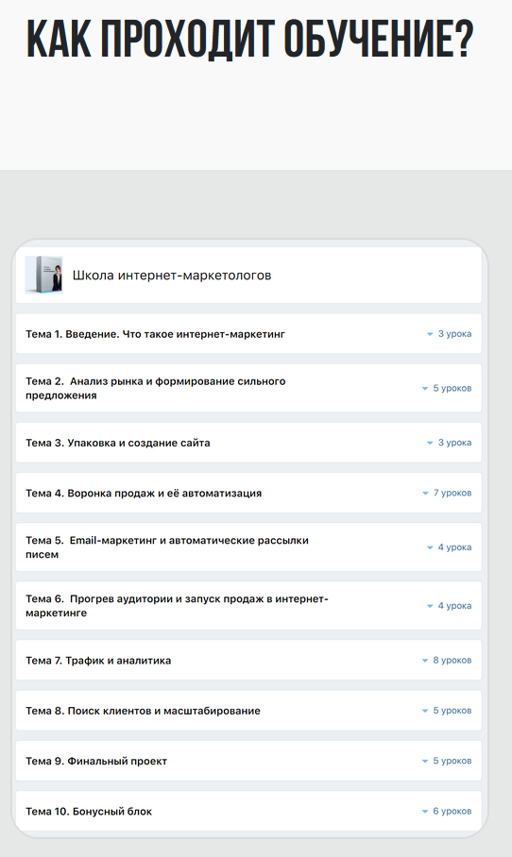This screenshot has height=857, width=512.
Task: Click the blue arrow beside Тема 2's 5 уроков
Action: click(425, 389)
